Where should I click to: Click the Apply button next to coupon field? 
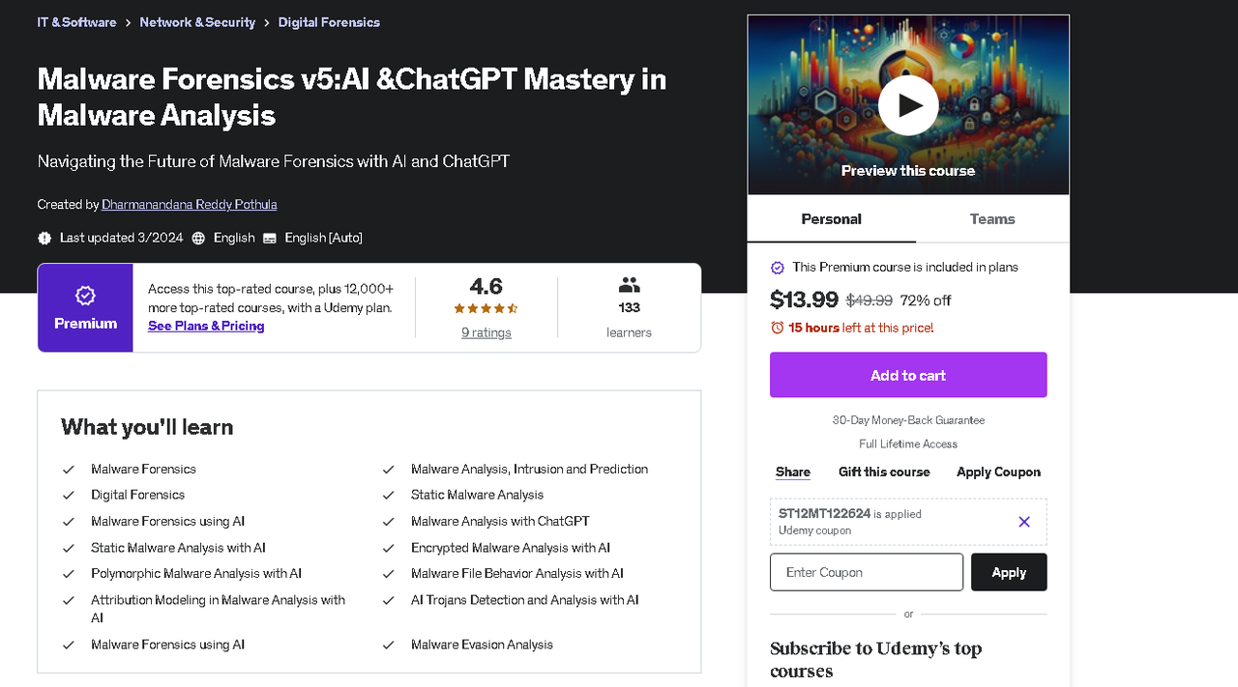pyautogui.click(x=1009, y=572)
